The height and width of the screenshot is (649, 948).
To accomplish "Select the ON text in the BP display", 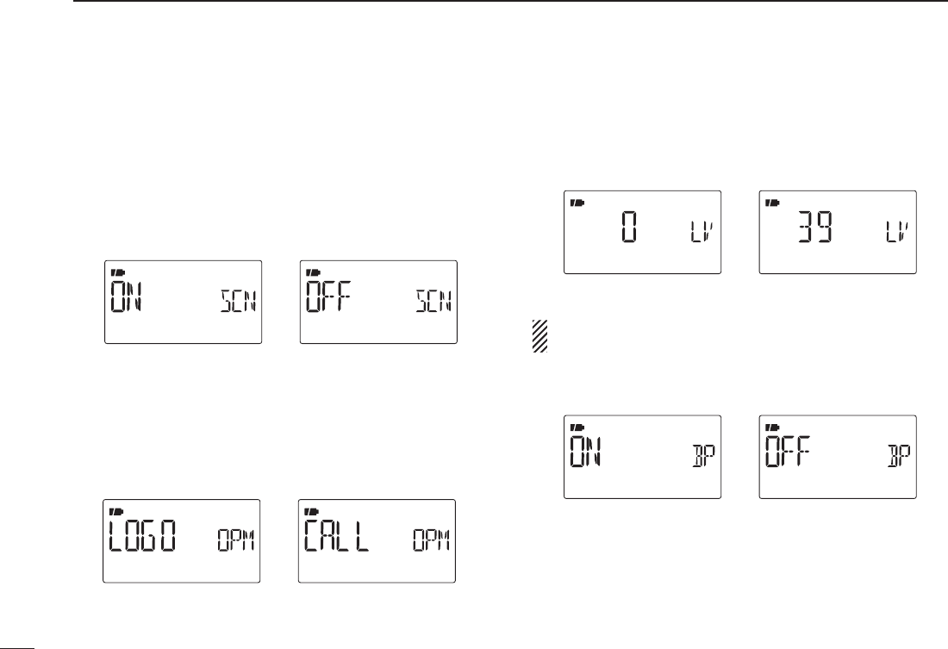I will click(586, 452).
